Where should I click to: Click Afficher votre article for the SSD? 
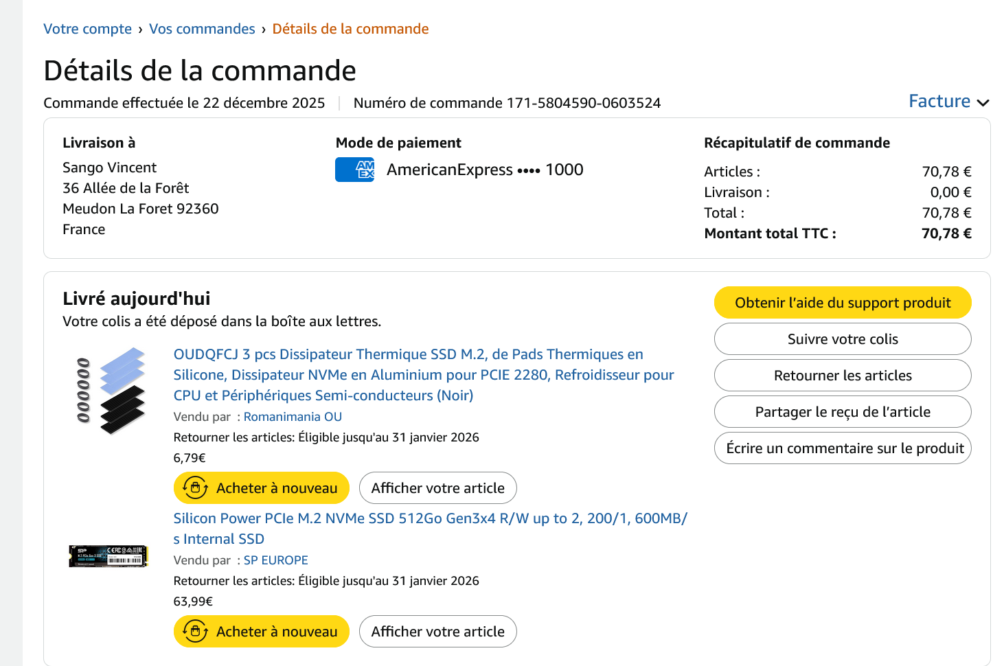(x=437, y=632)
